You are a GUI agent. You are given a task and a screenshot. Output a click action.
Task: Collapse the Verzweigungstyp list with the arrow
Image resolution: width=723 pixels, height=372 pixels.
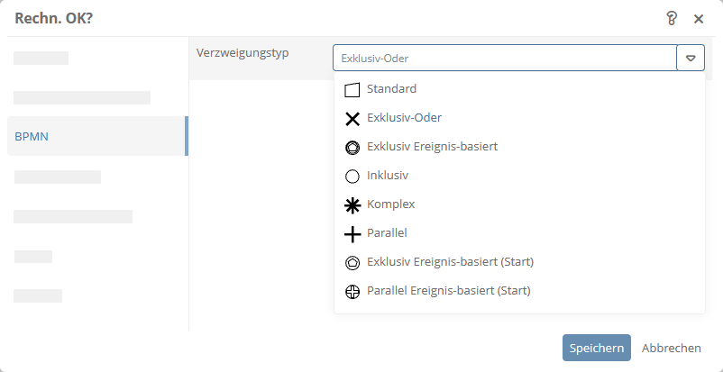pos(691,59)
